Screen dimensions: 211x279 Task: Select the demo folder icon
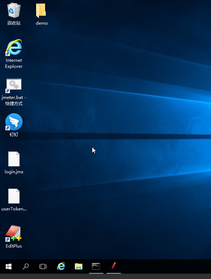(x=41, y=11)
